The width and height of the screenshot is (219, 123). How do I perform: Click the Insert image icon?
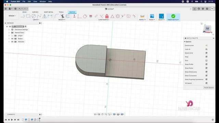click(152, 16)
